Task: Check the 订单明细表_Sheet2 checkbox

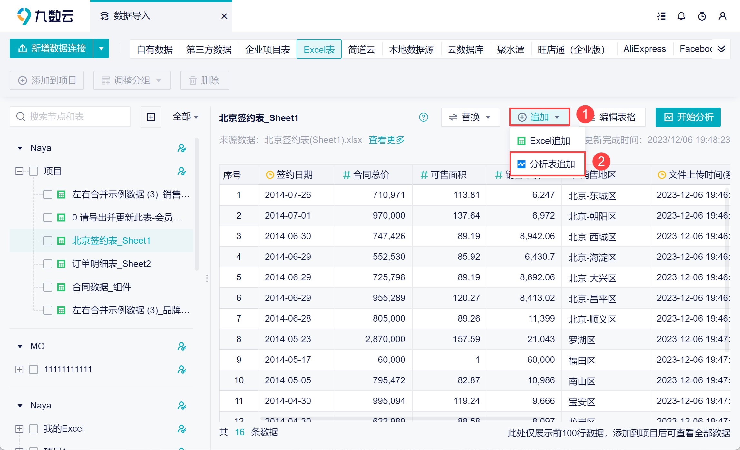Action: (48, 264)
